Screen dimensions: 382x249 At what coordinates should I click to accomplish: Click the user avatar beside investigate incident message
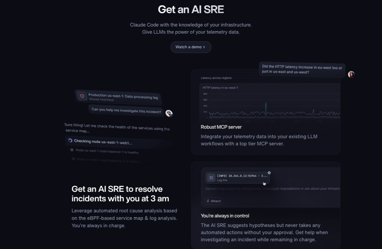click(x=169, y=113)
